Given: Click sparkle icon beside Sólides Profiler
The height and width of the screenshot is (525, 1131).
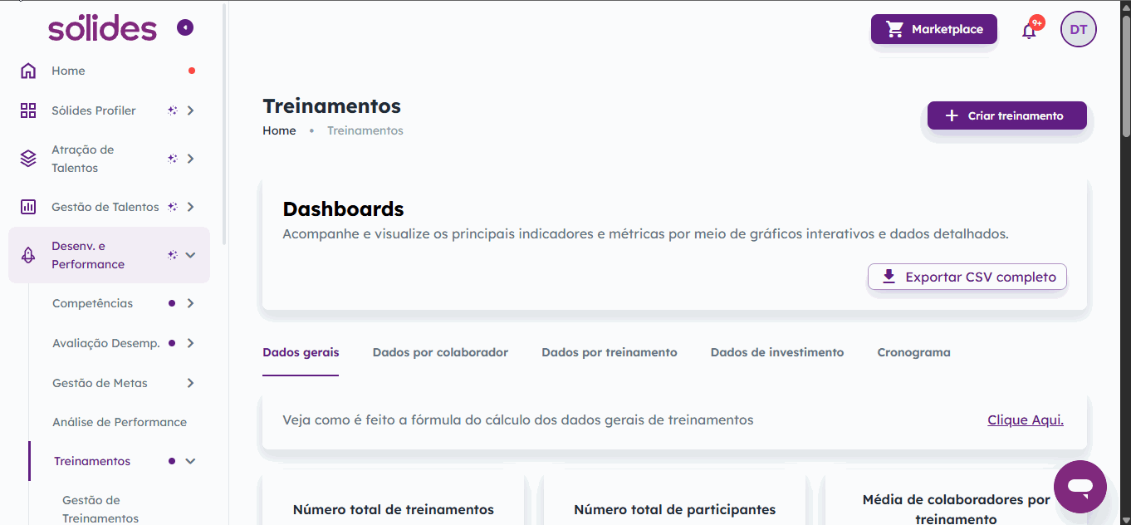Looking at the screenshot, I should (172, 110).
